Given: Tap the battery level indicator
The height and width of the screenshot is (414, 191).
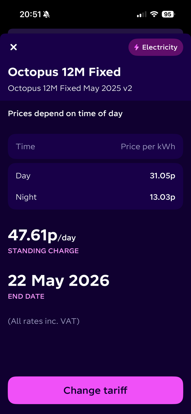Looking at the screenshot, I should [x=168, y=14].
